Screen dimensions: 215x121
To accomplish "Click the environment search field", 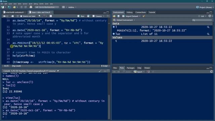I will pyautogui.click(x=202, y=20).
